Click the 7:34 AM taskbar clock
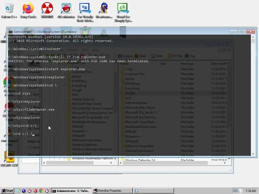This screenshot has width=259, height=194. click(x=251, y=191)
